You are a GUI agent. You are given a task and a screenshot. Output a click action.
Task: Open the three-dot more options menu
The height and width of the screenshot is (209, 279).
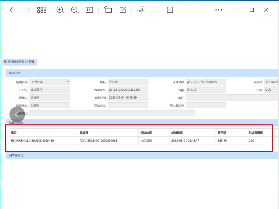pyautogui.click(x=218, y=10)
